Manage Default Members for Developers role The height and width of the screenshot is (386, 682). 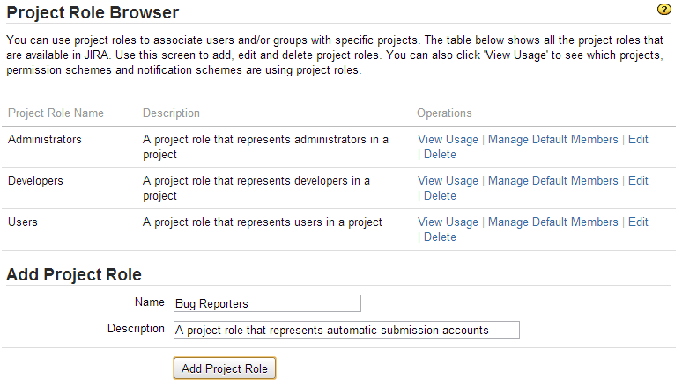552,180
